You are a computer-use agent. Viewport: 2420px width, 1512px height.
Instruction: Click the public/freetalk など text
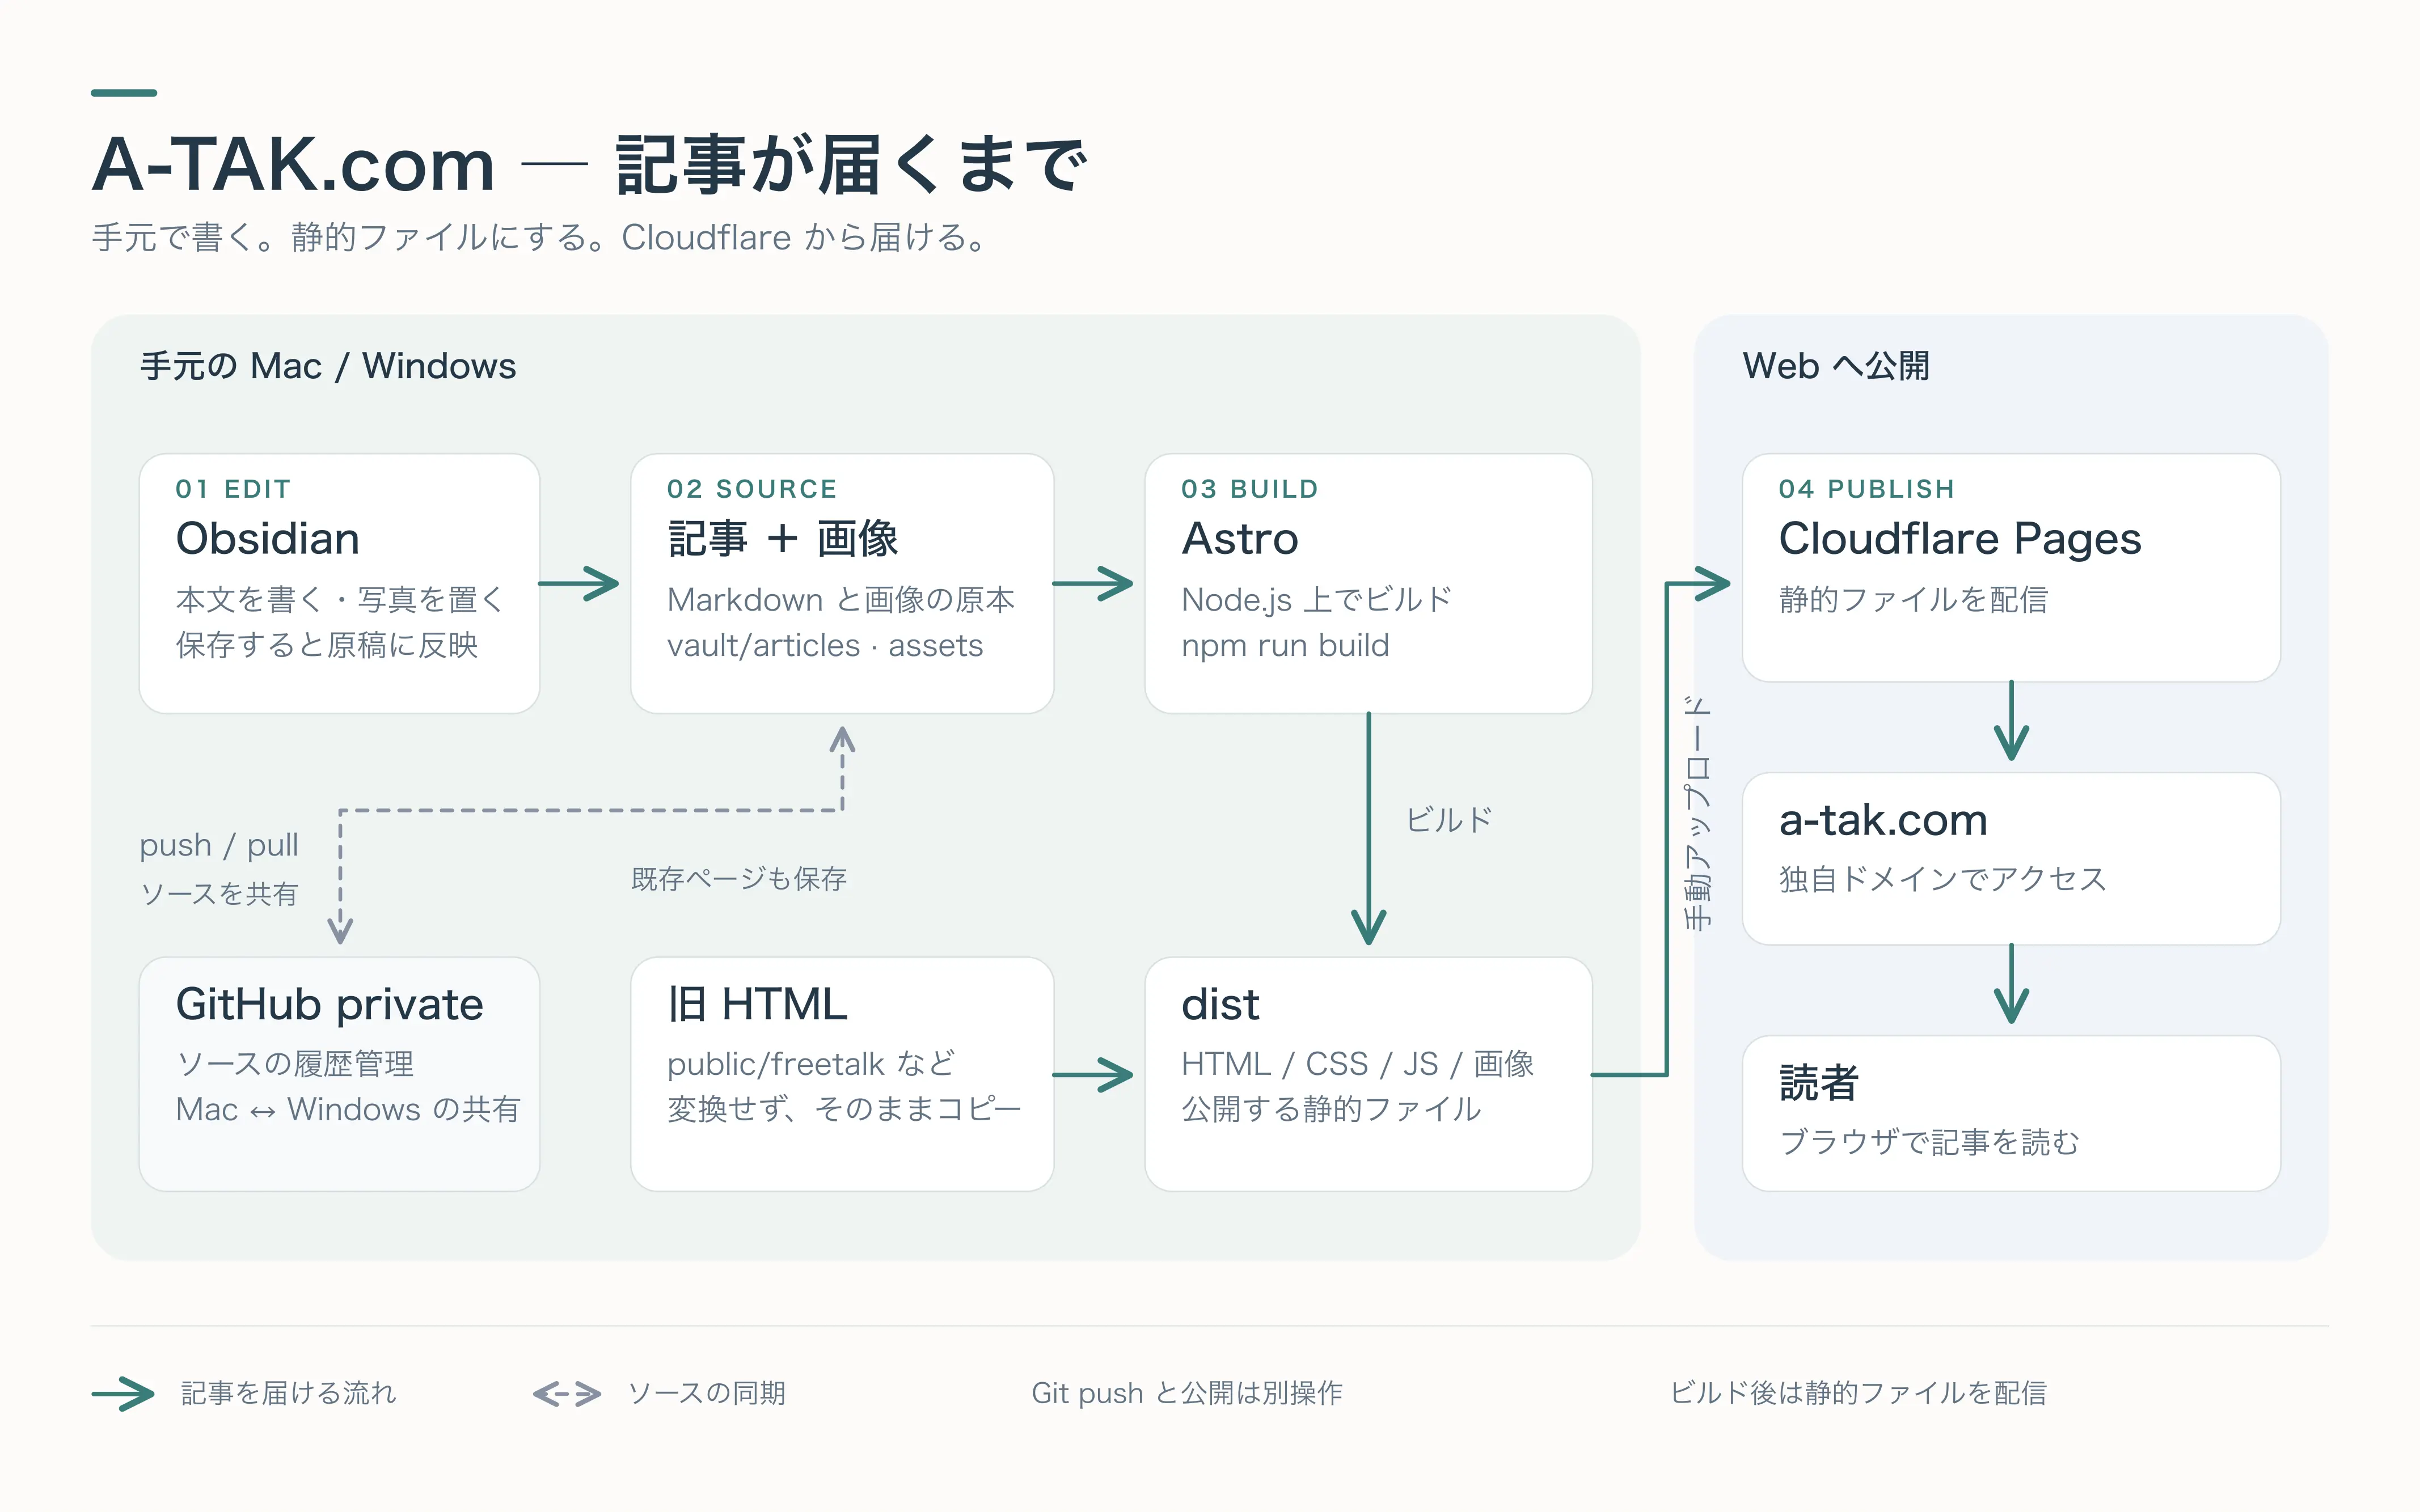click(x=812, y=1064)
